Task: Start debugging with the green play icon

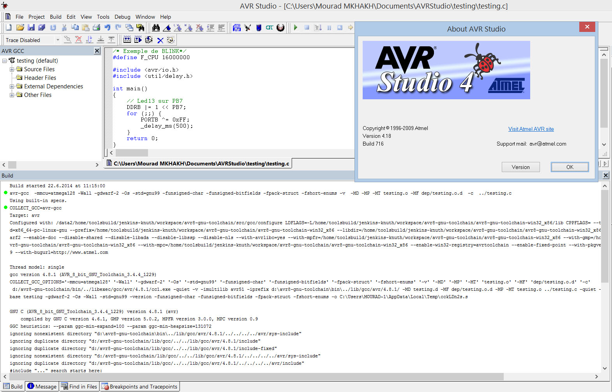Action: [x=296, y=28]
